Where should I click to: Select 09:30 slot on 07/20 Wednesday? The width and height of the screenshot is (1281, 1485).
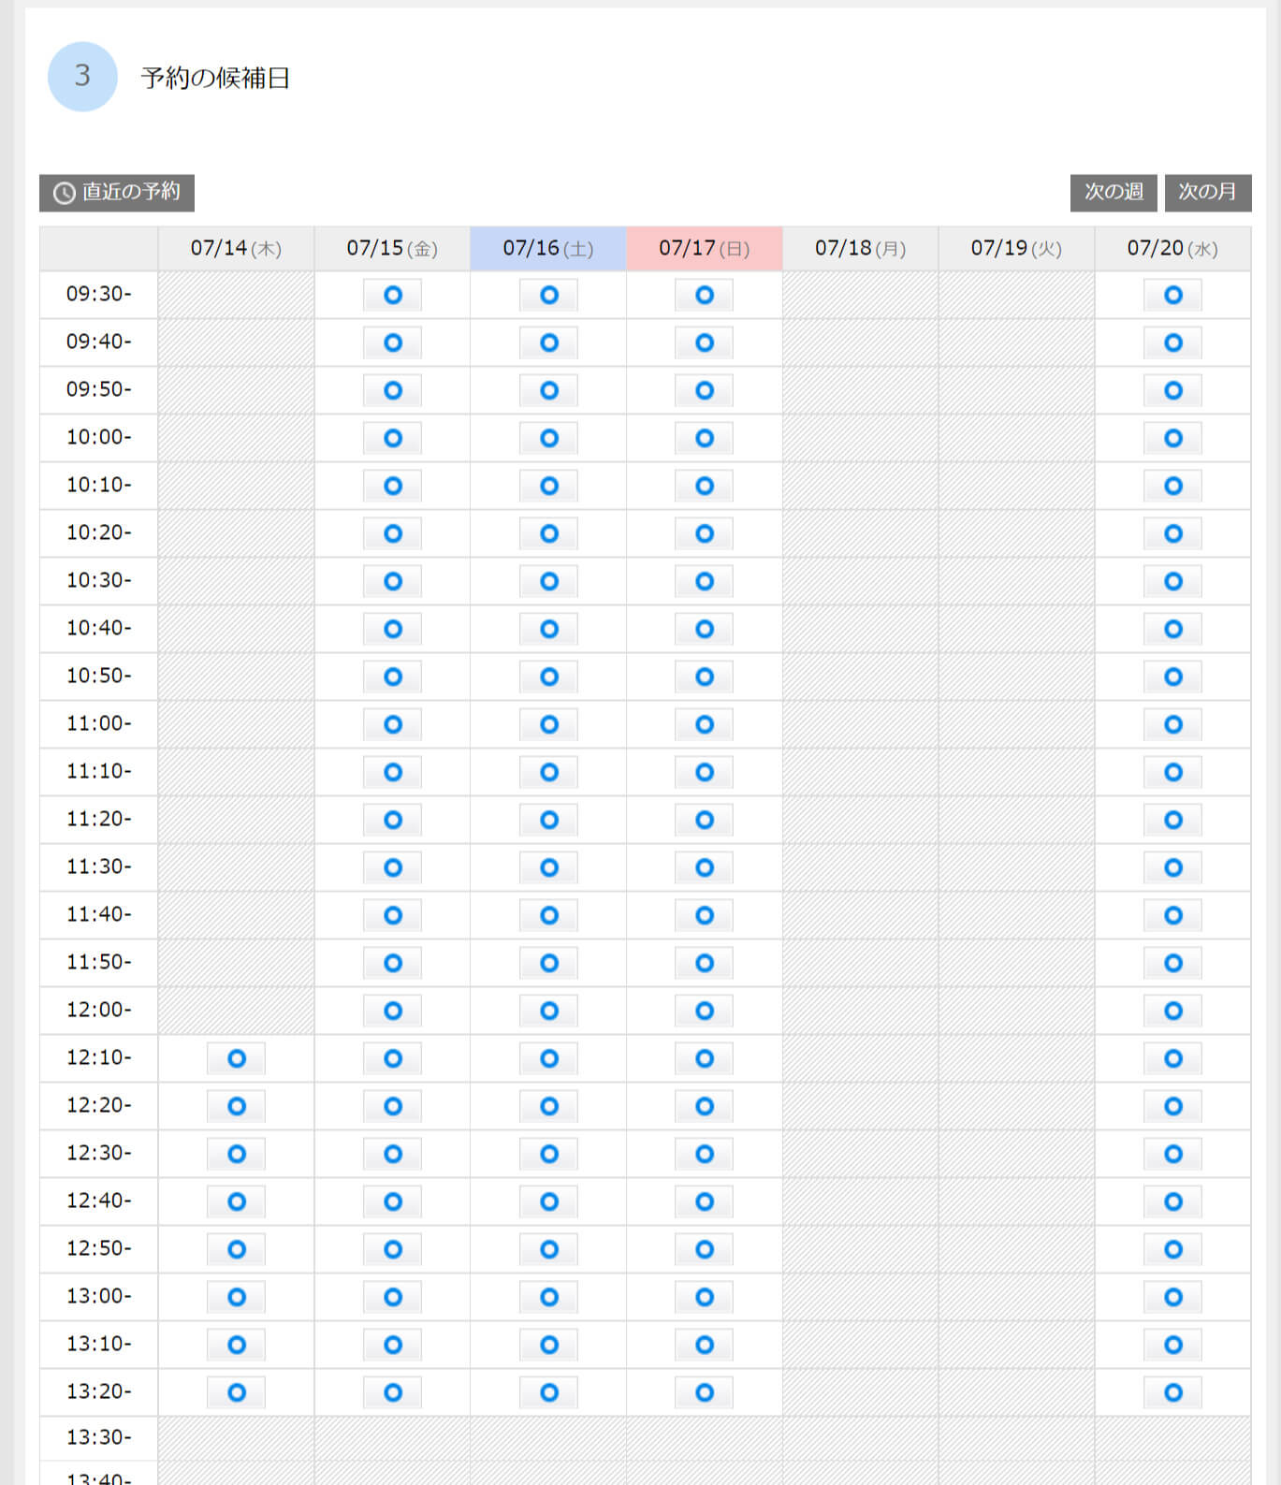(1173, 296)
